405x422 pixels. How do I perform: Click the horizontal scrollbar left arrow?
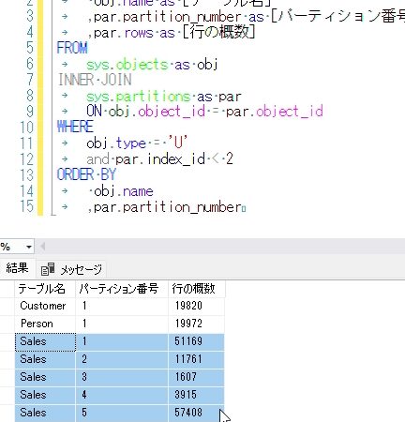pyautogui.click(x=42, y=247)
